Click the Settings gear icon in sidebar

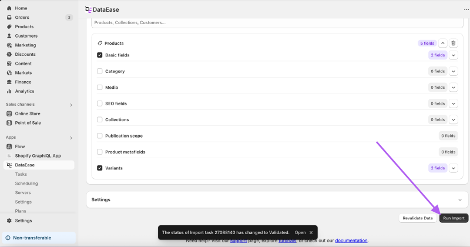coord(9,221)
